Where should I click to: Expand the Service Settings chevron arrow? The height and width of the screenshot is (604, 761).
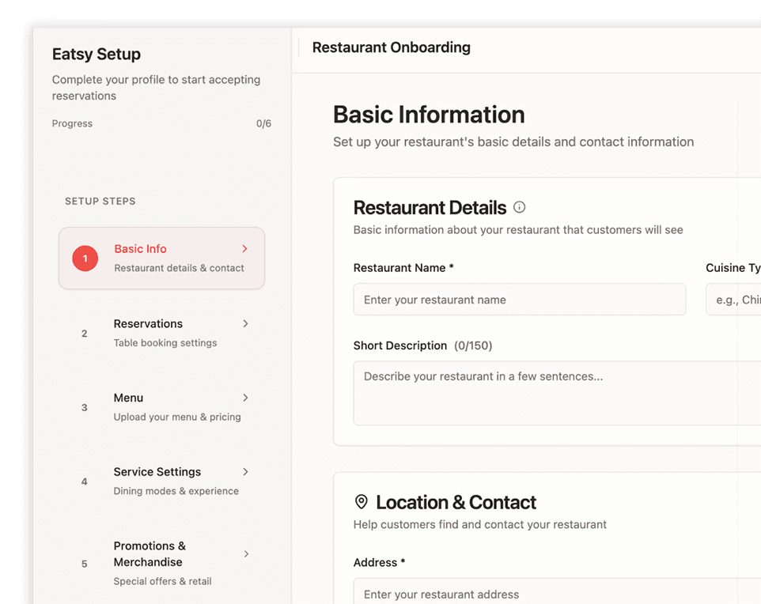pos(245,471)
